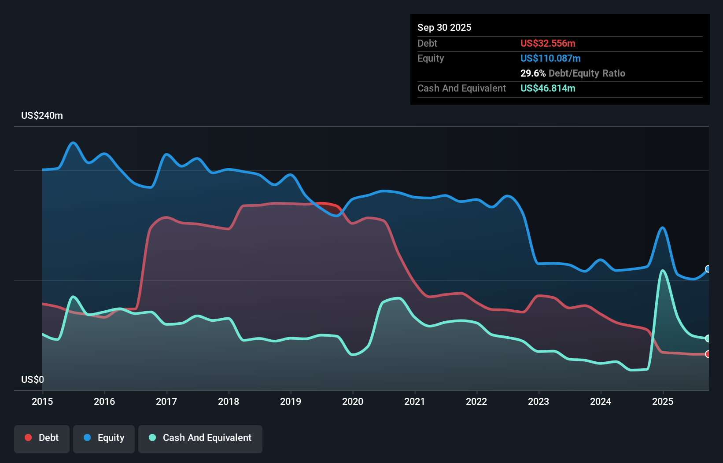Hide the Cash And Equivalent series

coord(200,438)
